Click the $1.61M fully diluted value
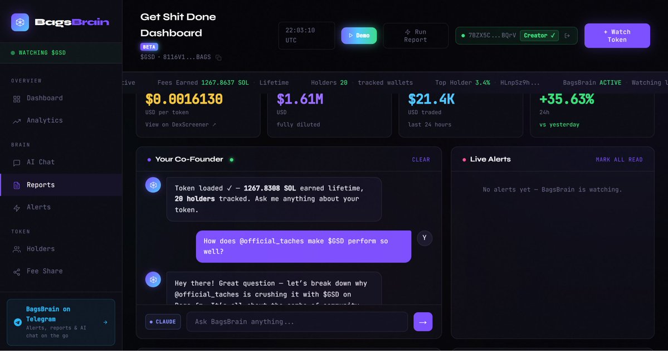Screen dimensions: 668x351 click(300, 99)
